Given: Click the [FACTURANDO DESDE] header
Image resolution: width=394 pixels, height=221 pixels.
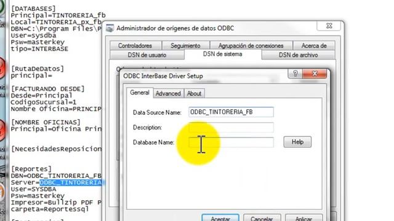Looking at the screenshot, I should point(48,89).
